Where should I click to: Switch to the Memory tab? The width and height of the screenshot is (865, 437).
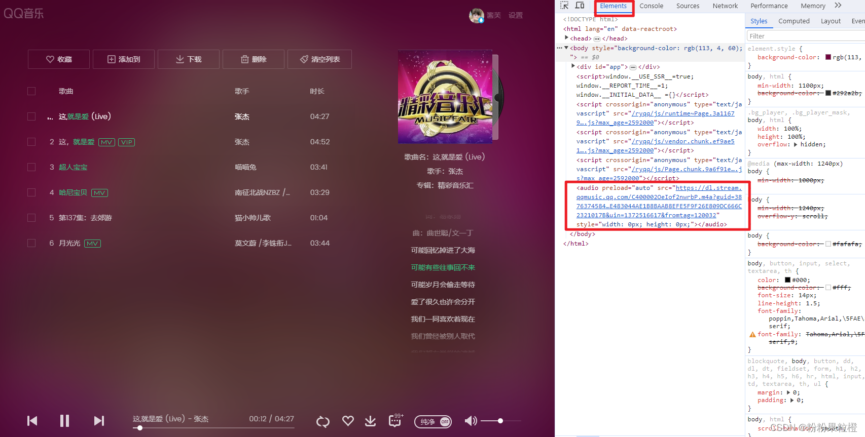[813, 6]
